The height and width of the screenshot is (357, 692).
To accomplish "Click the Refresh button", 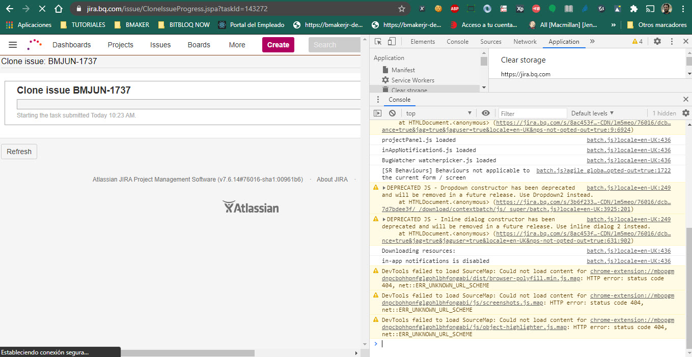I will 19,152.
